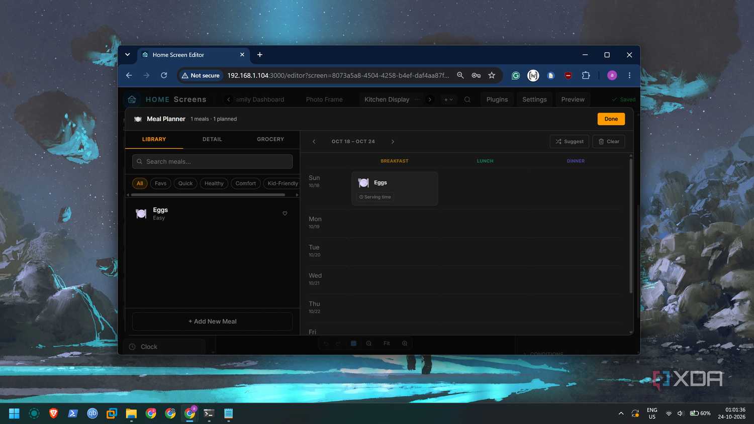The width and height of the screenshot is (754, 424).
Task: Open the screen search magnifier icon
Action: pyautogui.click(x=467, y=99)
